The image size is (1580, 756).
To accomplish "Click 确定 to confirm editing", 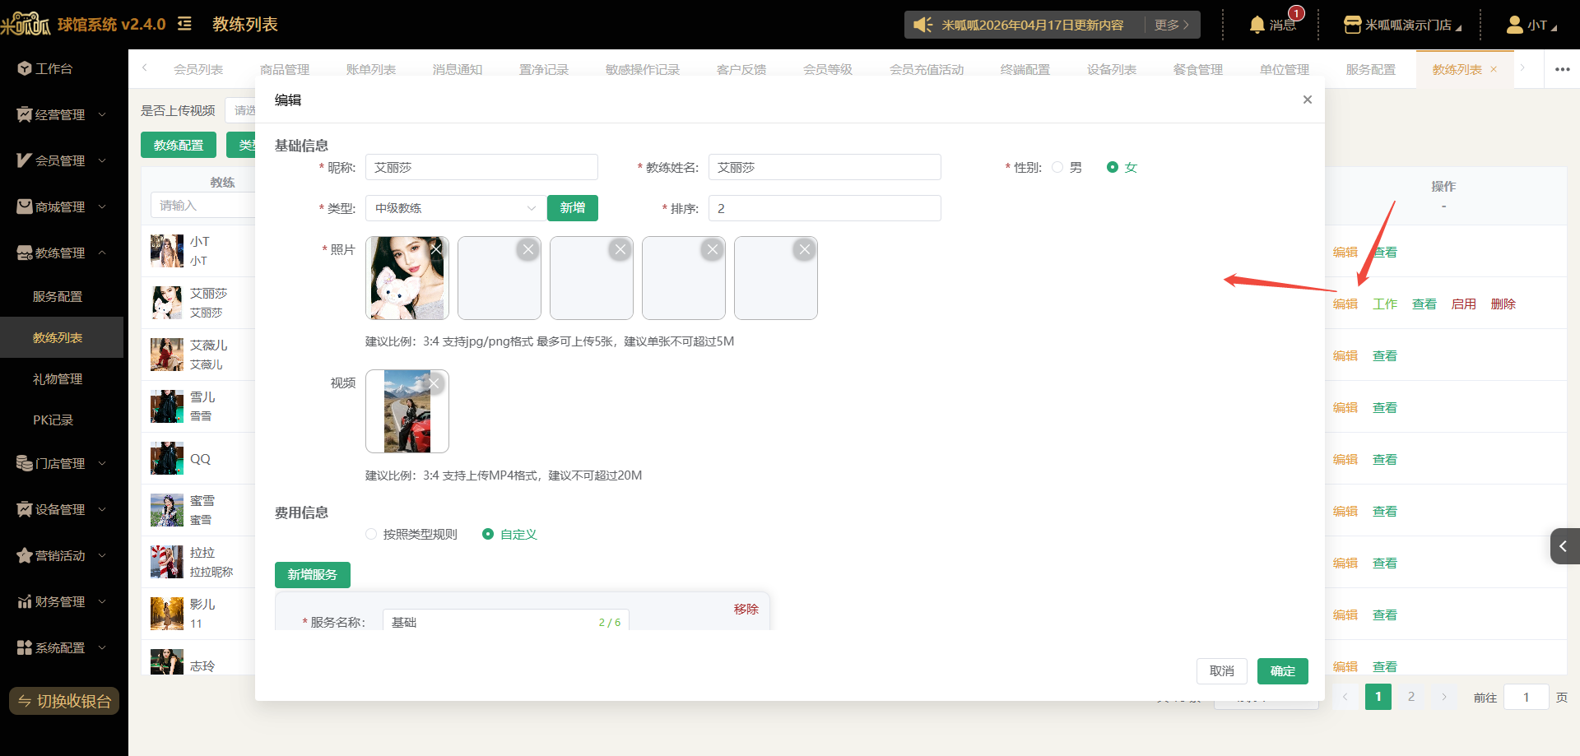I will (1283, 671).
